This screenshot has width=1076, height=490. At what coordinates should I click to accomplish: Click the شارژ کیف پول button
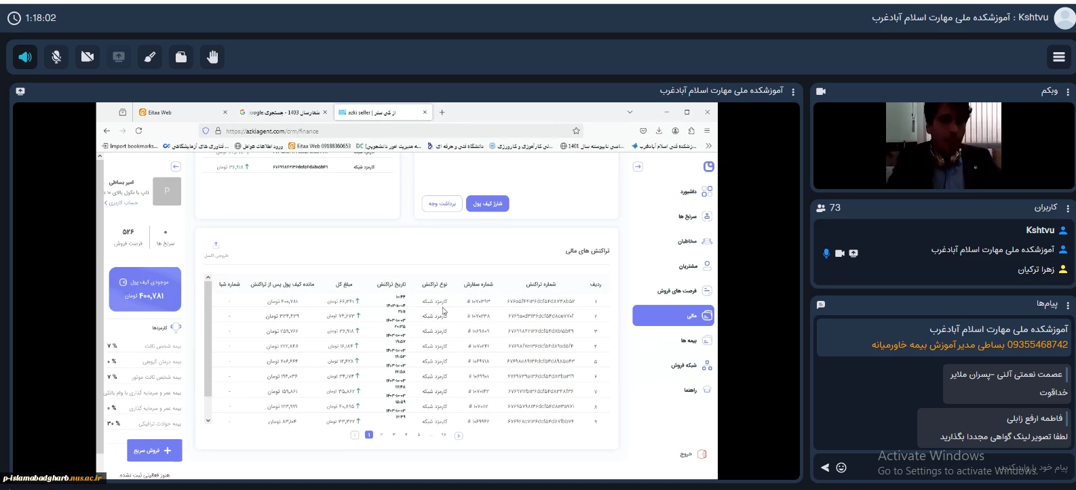(488, 203)
